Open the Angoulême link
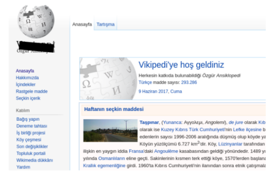This screenshot has width=277, height=173. (x=166, y=151)
